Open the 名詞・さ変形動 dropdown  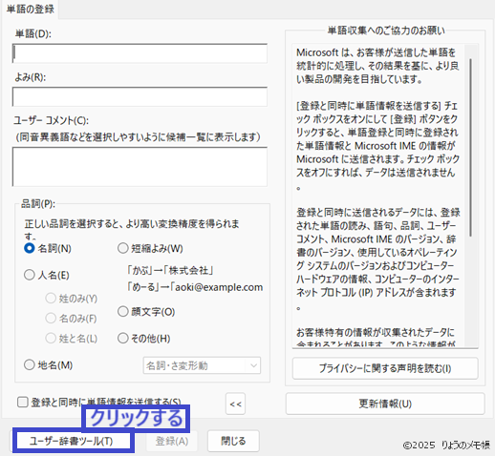202,365
